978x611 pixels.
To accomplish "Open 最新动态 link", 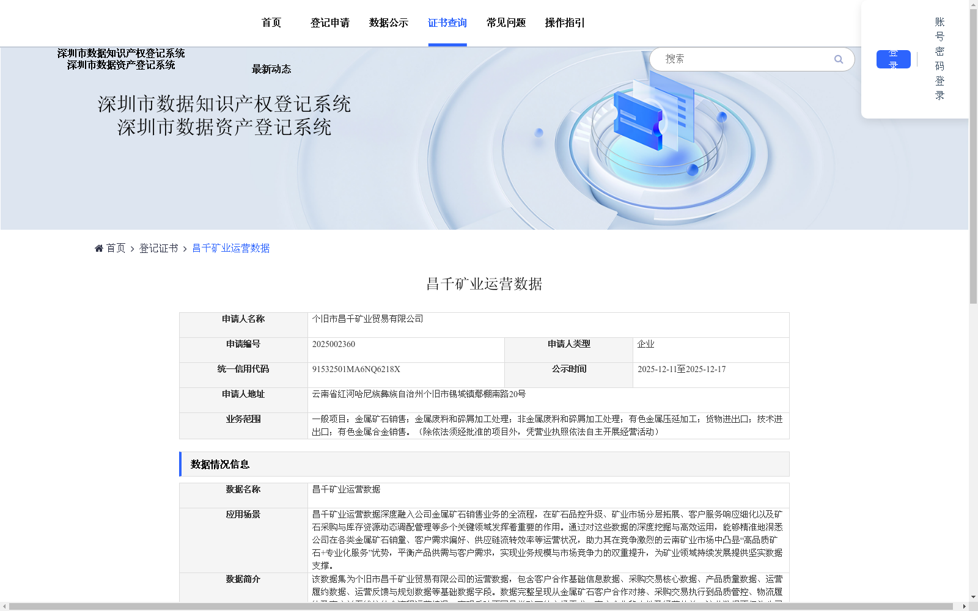I will tap(271, 69).
